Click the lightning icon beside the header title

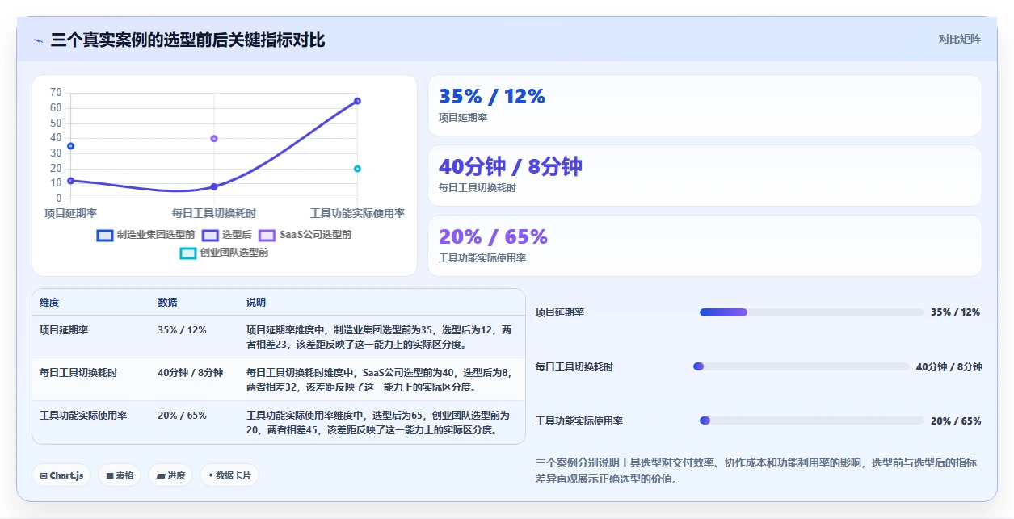pos(39,40)
